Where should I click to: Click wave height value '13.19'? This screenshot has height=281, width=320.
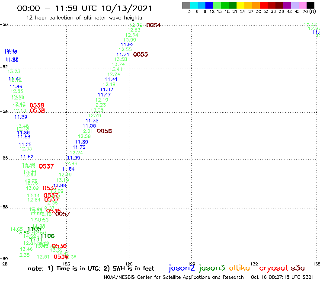tap(63, 180)
